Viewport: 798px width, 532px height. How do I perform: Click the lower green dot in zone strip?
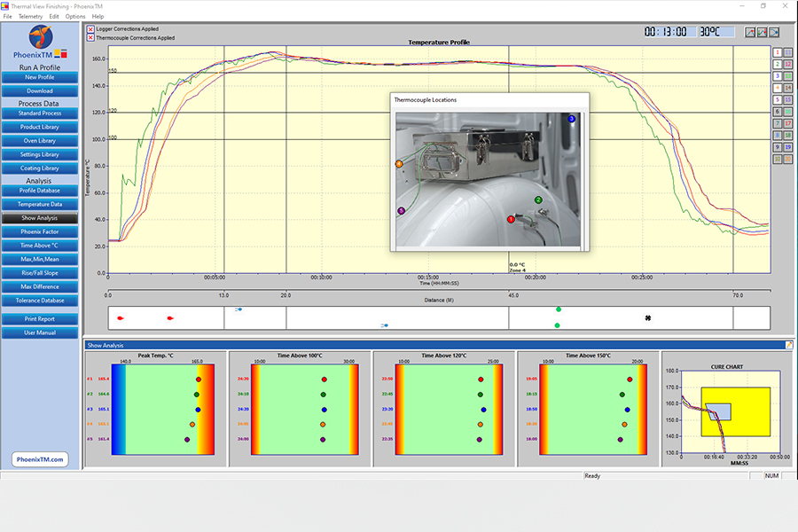click(558, 325)
